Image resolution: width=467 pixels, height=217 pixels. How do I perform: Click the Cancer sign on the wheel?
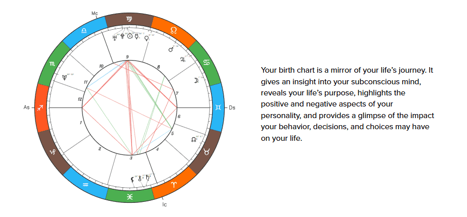(206, 64)
